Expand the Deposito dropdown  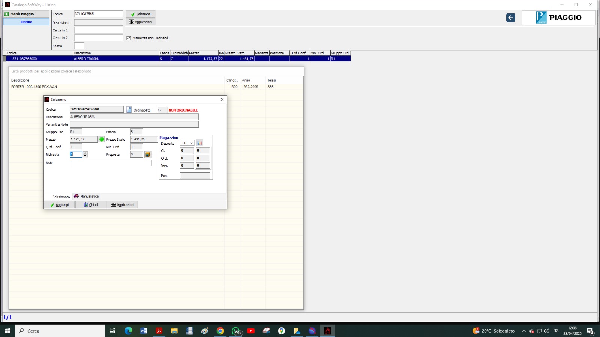click(192, 143)
